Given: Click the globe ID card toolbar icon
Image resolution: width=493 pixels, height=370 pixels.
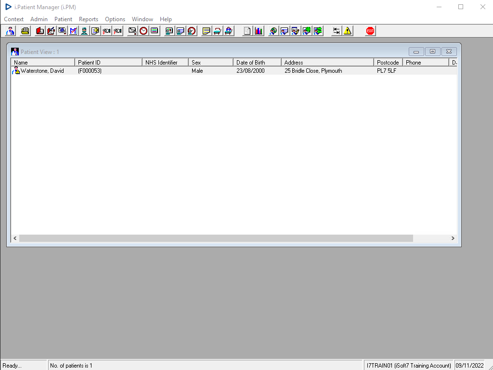Looking at the screenshot, I should pyautogui.click(x=62, y=31).
